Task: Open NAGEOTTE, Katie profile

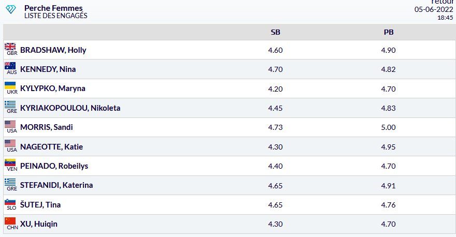Action: point(51,146)
